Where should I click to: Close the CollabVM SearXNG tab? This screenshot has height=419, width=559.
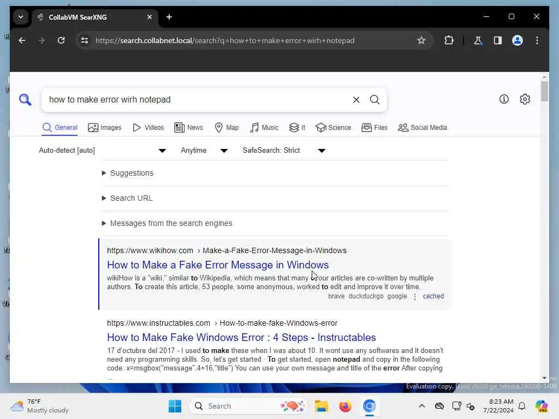pos(150,17)
